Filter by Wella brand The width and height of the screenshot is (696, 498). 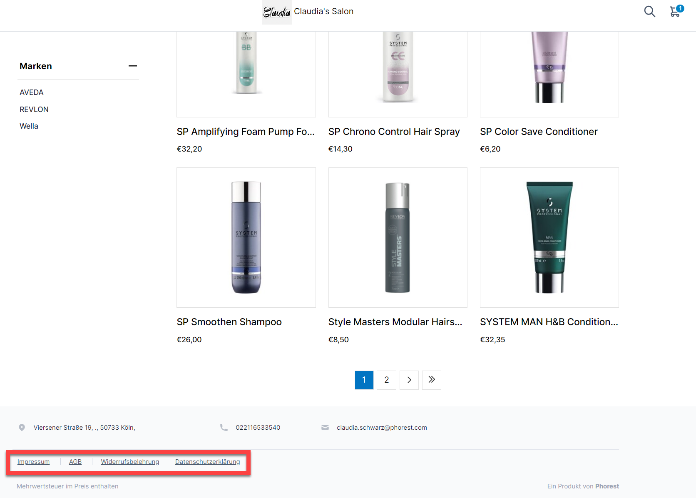coord(29,126)
